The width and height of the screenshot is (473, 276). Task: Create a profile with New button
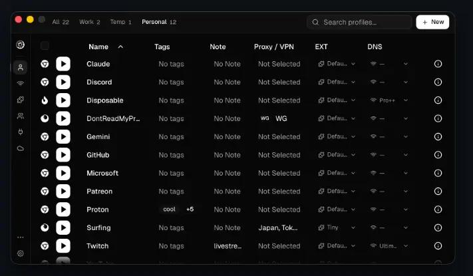coord(432,22)
